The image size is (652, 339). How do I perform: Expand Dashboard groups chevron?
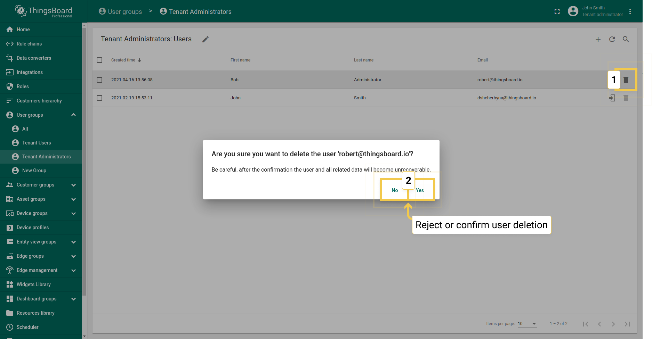[73, 299]
